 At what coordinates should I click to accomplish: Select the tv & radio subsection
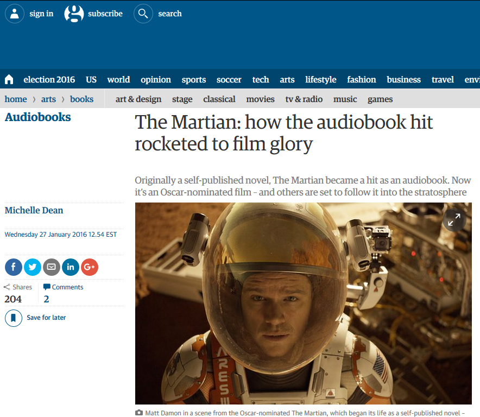click(x=304, y=99)
